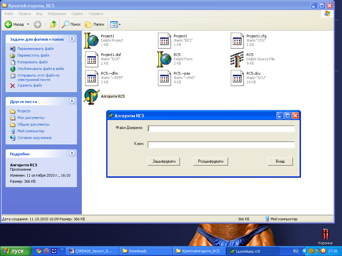Select the Алгоритм RC5 application icon
This screenshot has height=256, width=342.
(x=92, y=97)
